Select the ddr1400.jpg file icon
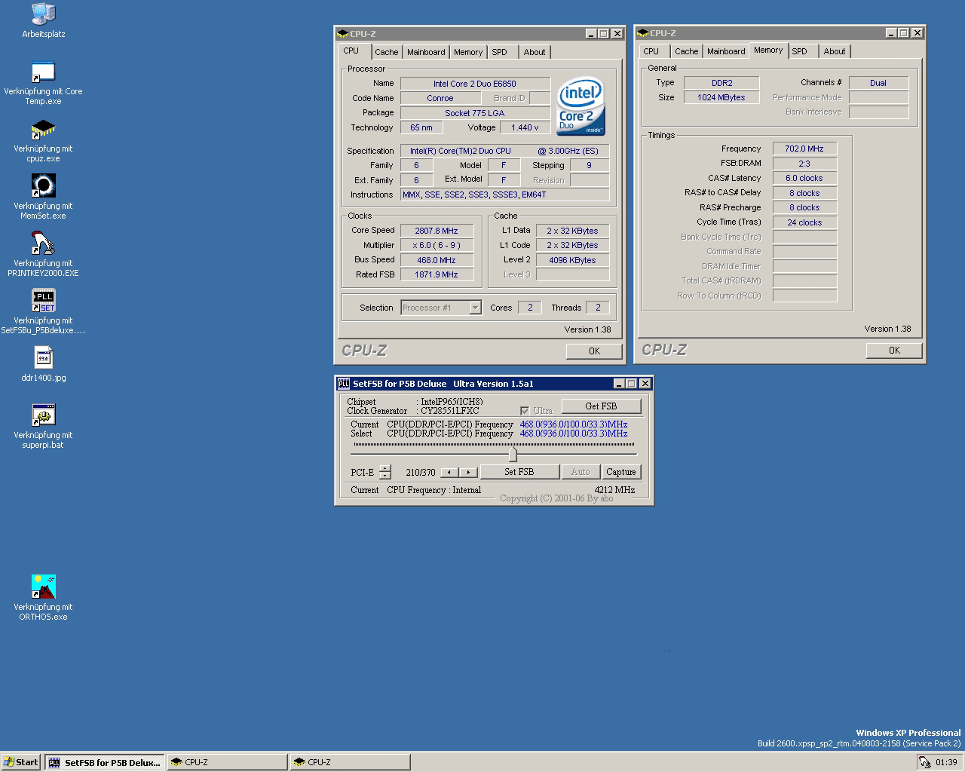Screen dimensions: 965x772 pos(43,358)
